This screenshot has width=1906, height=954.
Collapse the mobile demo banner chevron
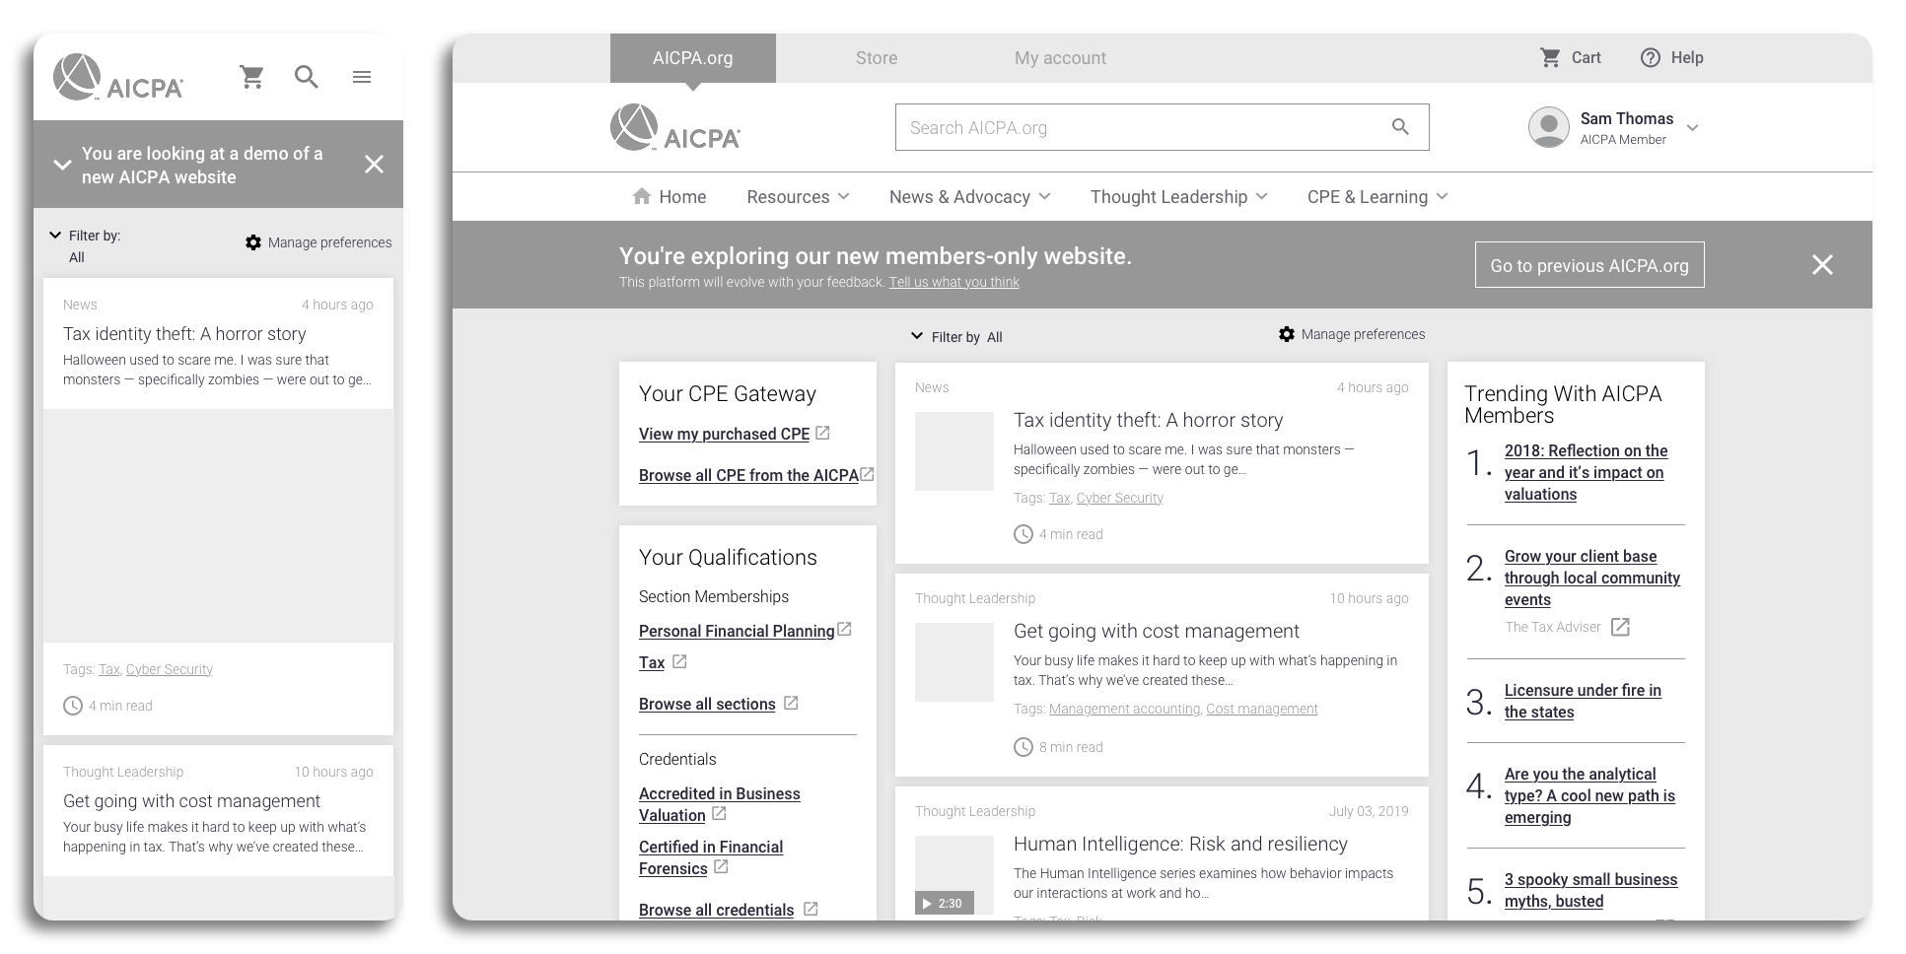(x=62, y=165)
